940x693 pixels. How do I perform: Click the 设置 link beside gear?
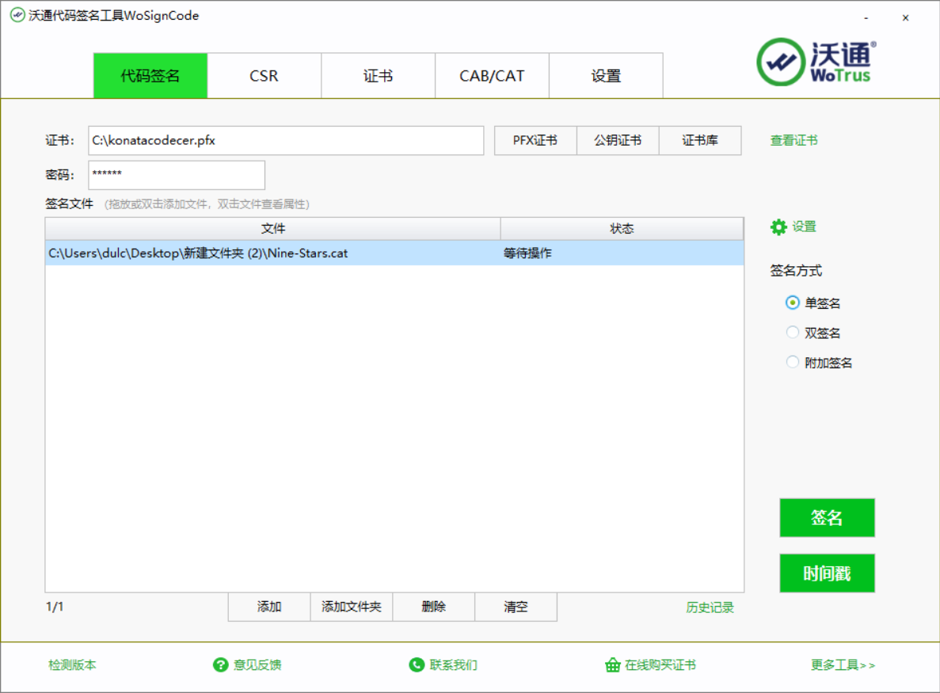click(x=804, y=227)
